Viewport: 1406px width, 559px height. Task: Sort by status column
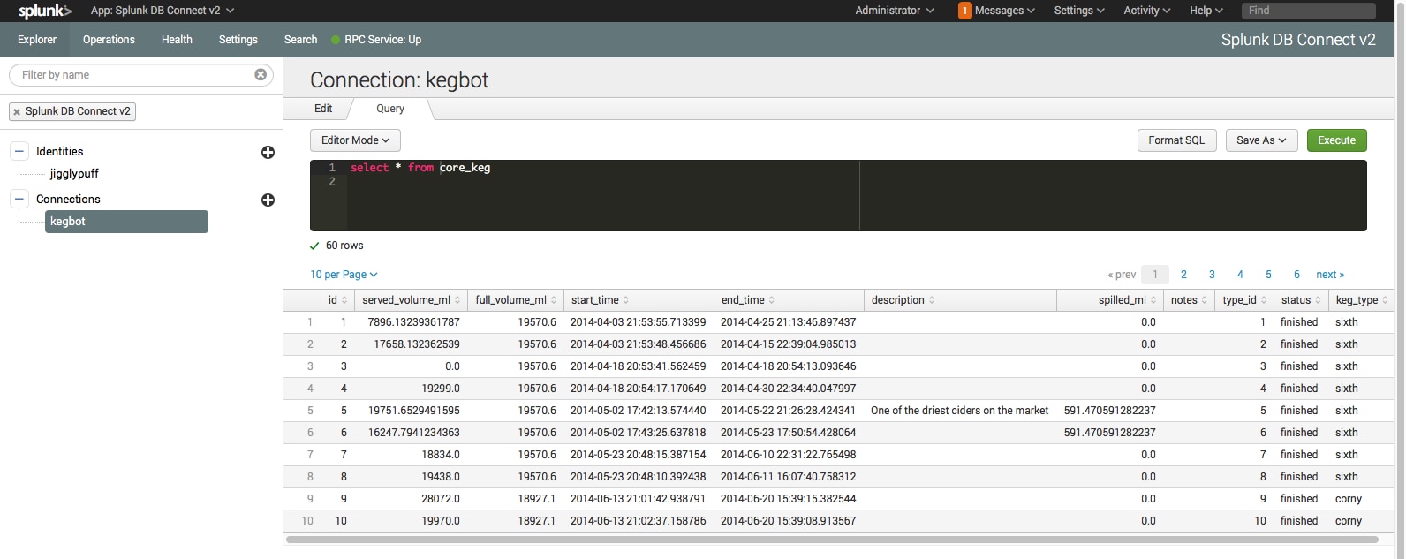pyautogui.click(x=1301, y=300)
